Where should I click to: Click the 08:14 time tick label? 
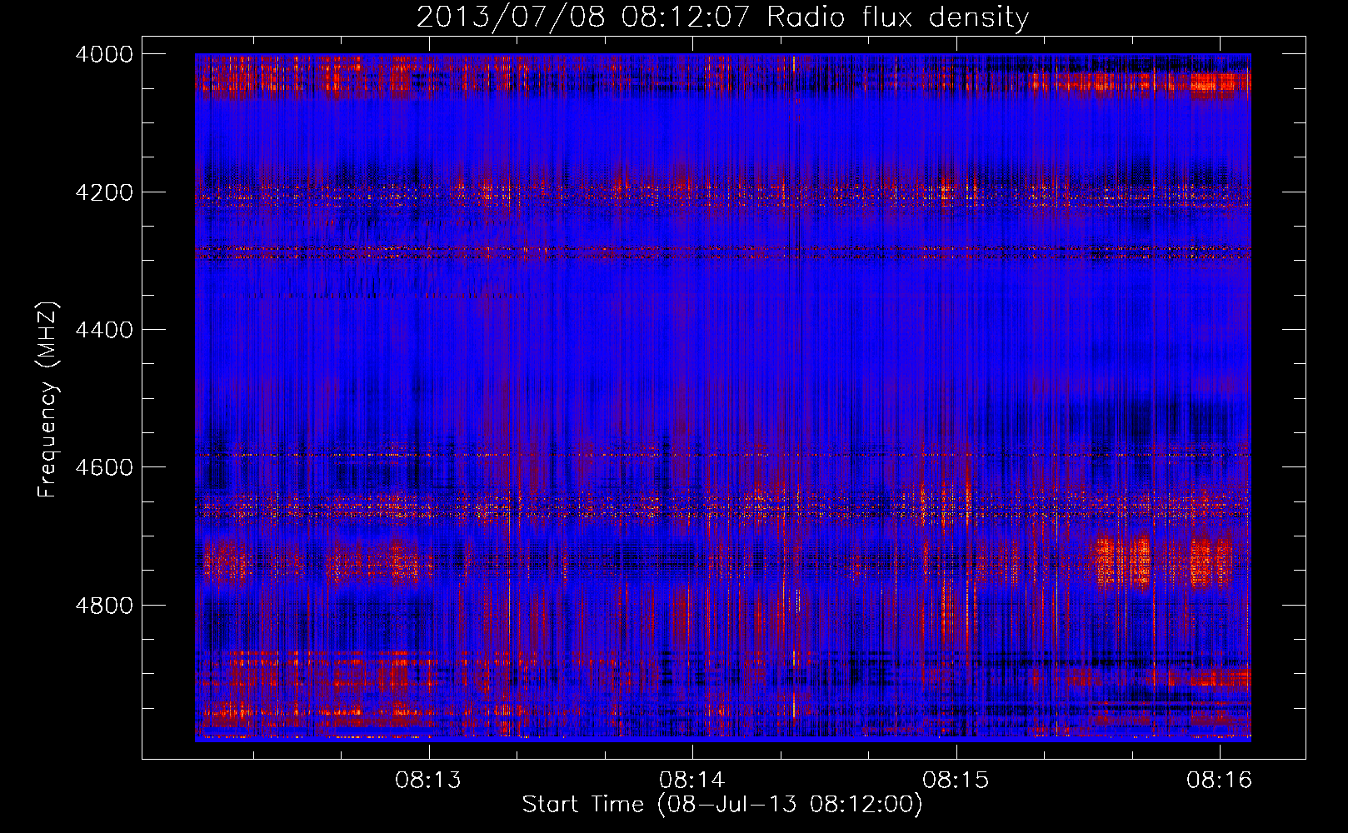tap(692, 780)
